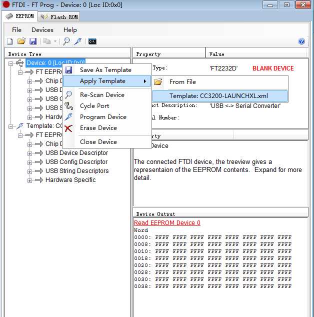Click the lightning icon of Template tree node
Image resolution: width=314 pixels, height=317 pixels.
(20, 126)
